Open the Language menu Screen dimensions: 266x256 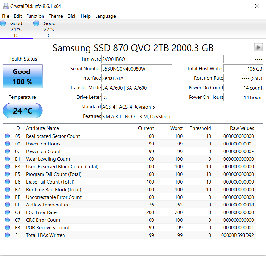click(x=105, y=16)
